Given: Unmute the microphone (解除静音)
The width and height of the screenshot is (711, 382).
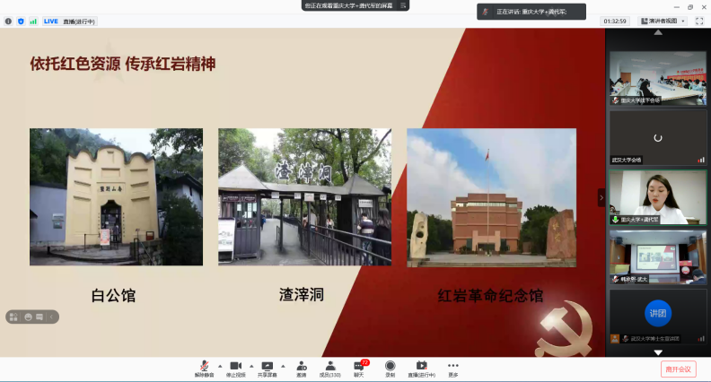Looking at the screenshot, I should (x=204, y=367).
